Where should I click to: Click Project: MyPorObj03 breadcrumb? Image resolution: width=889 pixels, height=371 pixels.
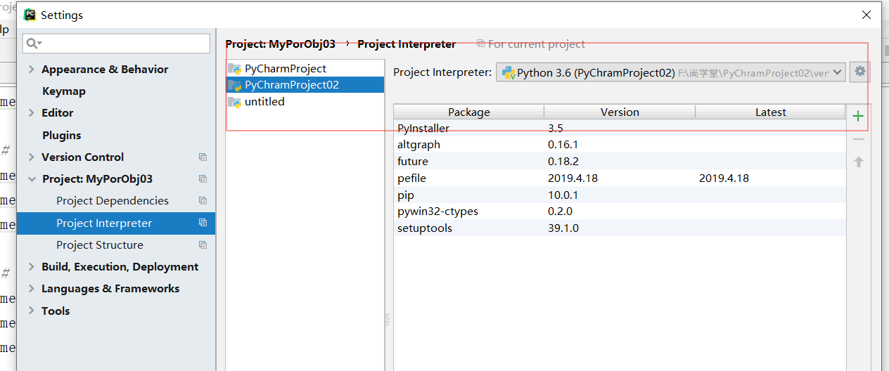[281, 44]
